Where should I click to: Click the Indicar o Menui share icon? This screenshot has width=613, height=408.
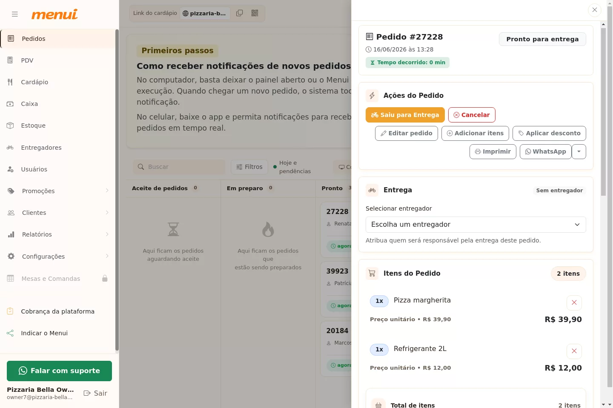click(x=10, y=333)
